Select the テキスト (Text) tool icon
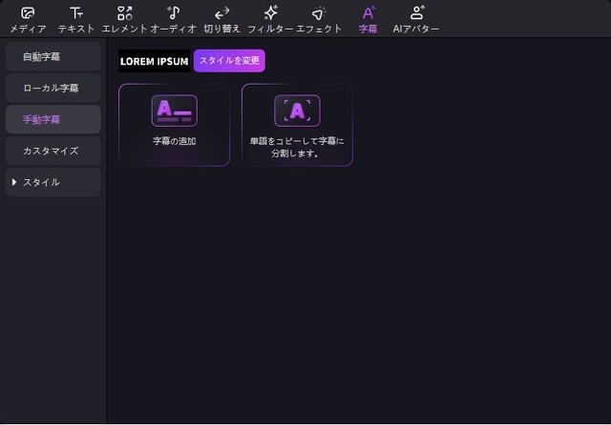 pos(76,13)
